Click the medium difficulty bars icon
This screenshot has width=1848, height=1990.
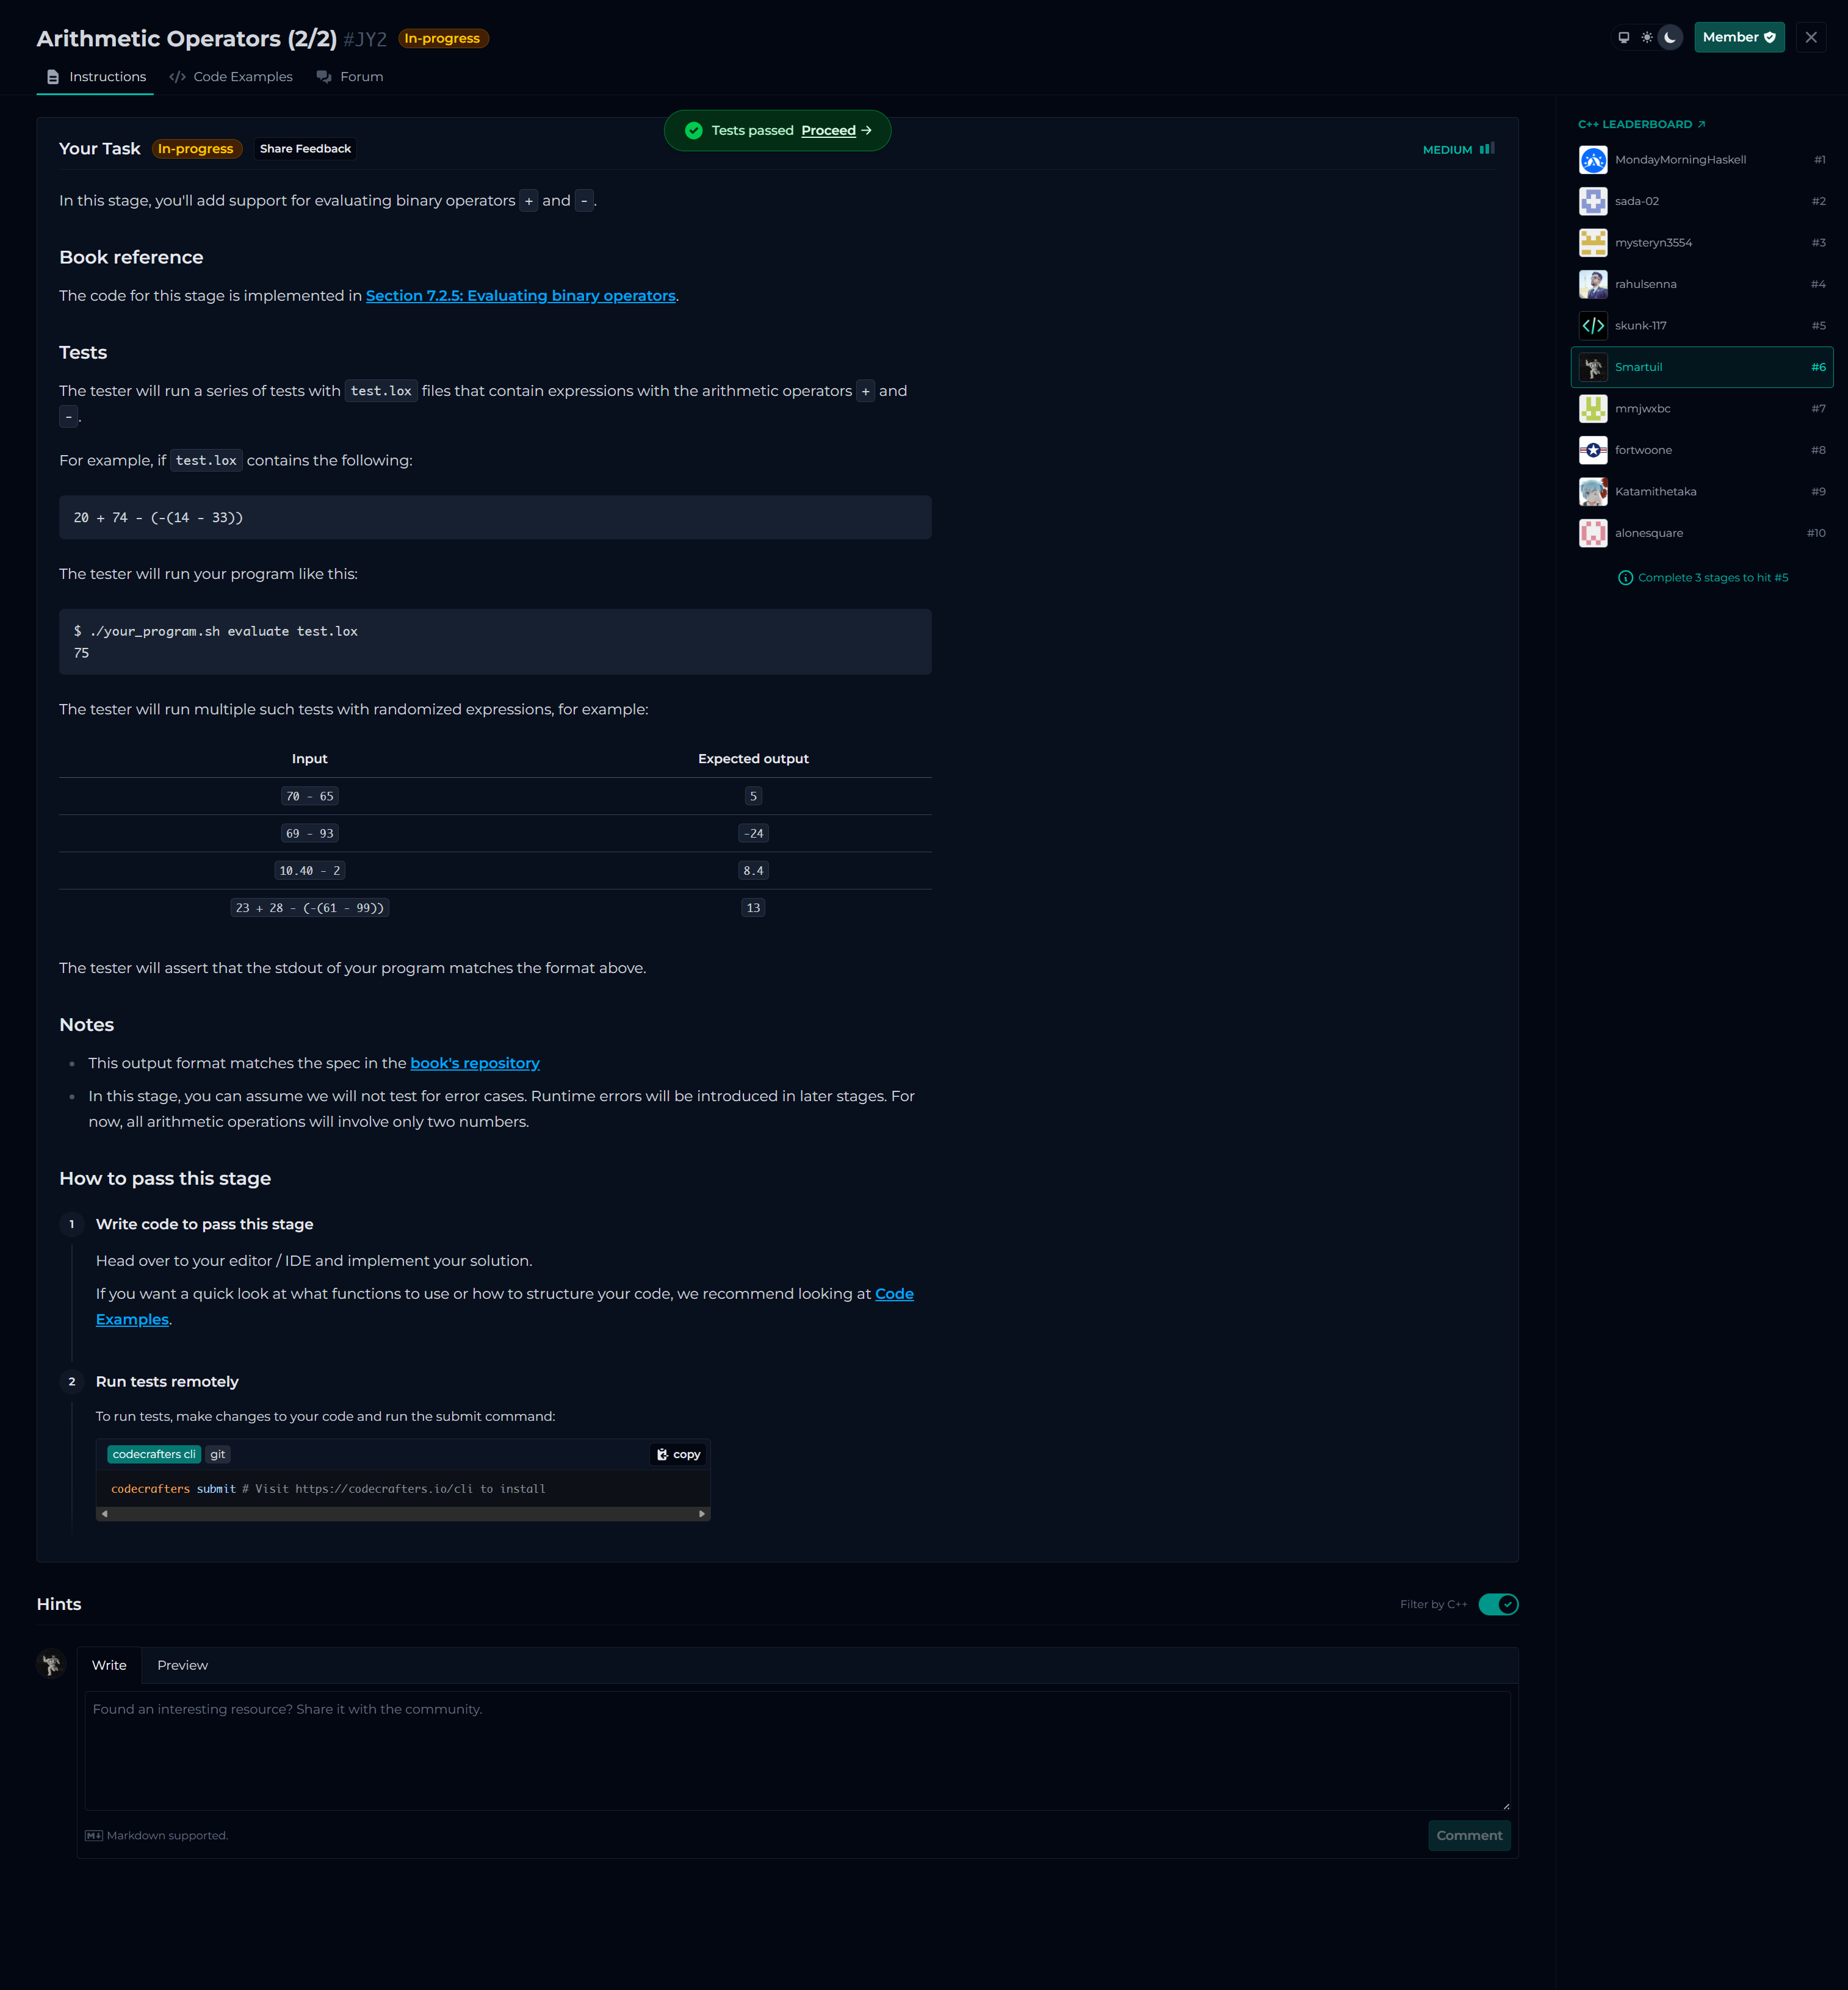[1487, 149]
